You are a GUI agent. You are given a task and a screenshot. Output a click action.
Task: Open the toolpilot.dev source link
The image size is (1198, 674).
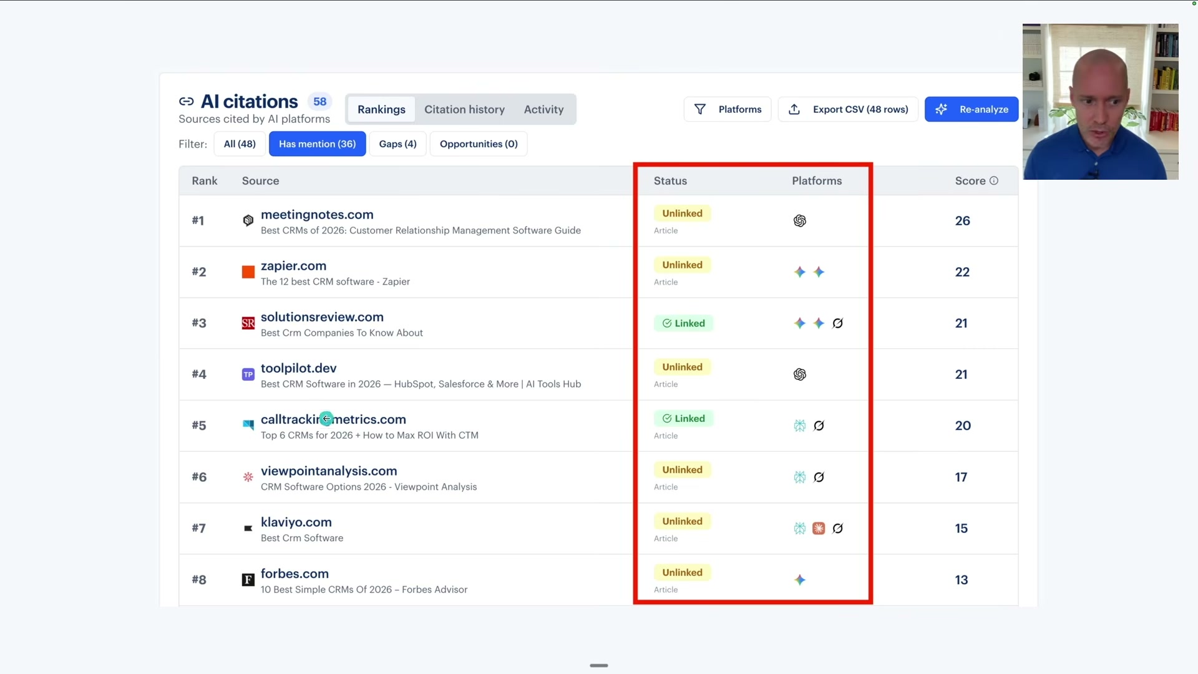298,368
